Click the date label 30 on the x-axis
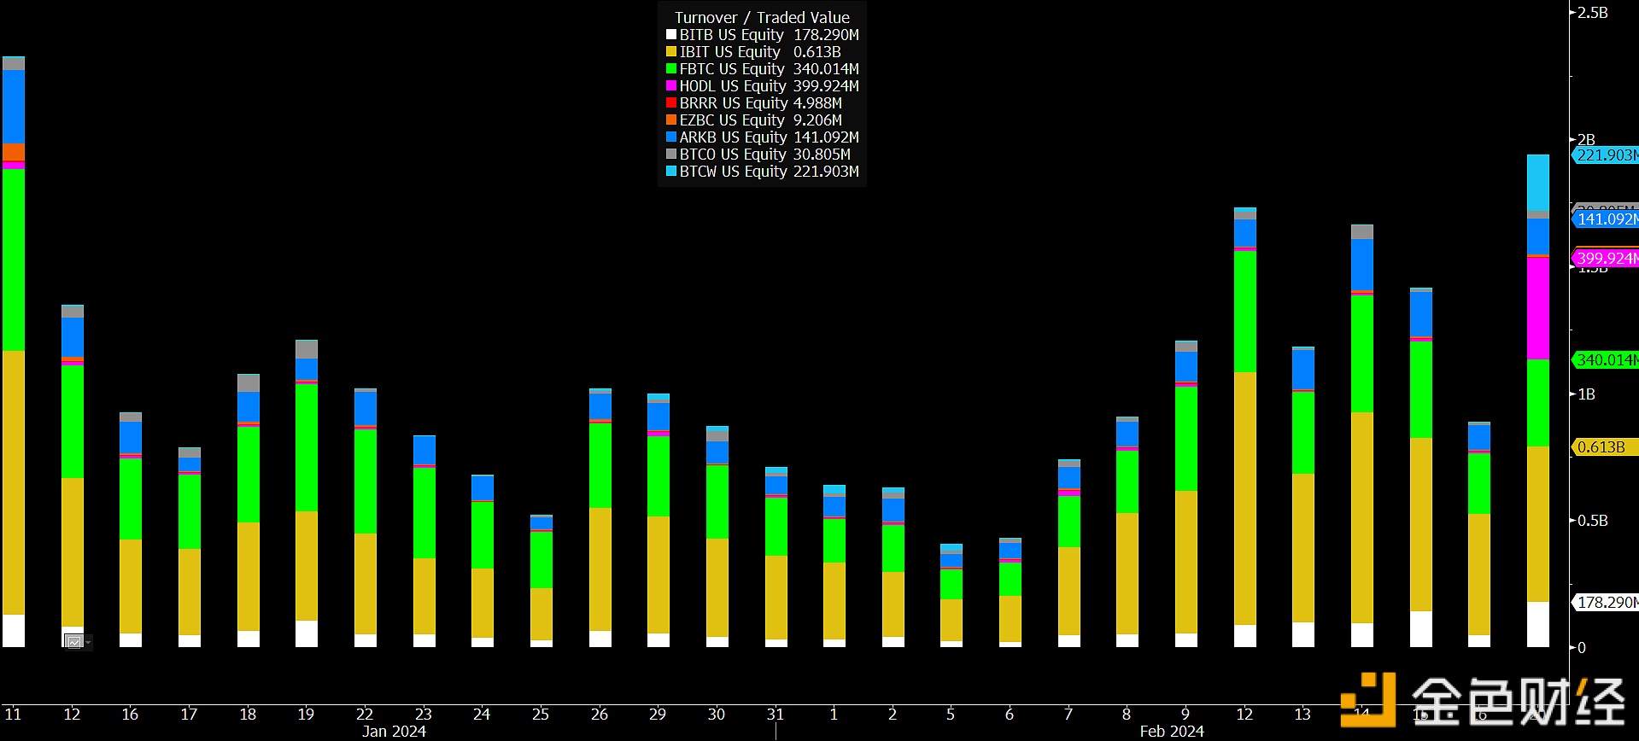Screen dimensions: 1639x741 (717, 715)
